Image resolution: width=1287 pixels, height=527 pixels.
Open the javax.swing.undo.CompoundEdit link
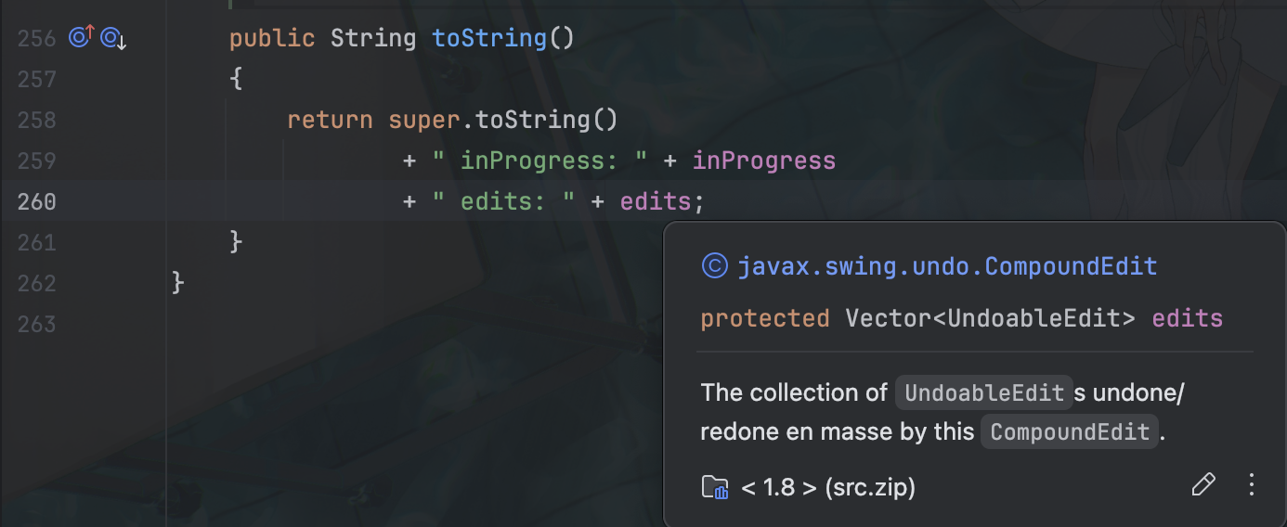947,267
